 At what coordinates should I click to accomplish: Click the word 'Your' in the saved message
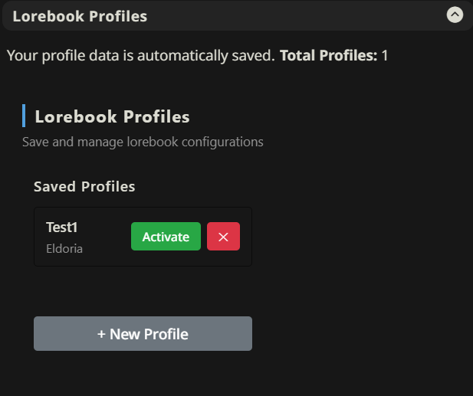point(21,55)
